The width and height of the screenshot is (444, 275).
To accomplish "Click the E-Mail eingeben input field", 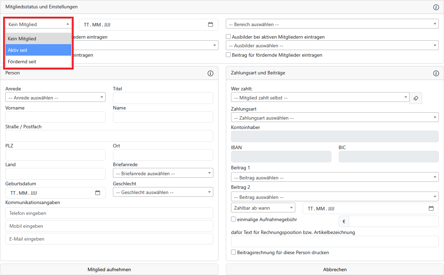I will coord(109,239).
